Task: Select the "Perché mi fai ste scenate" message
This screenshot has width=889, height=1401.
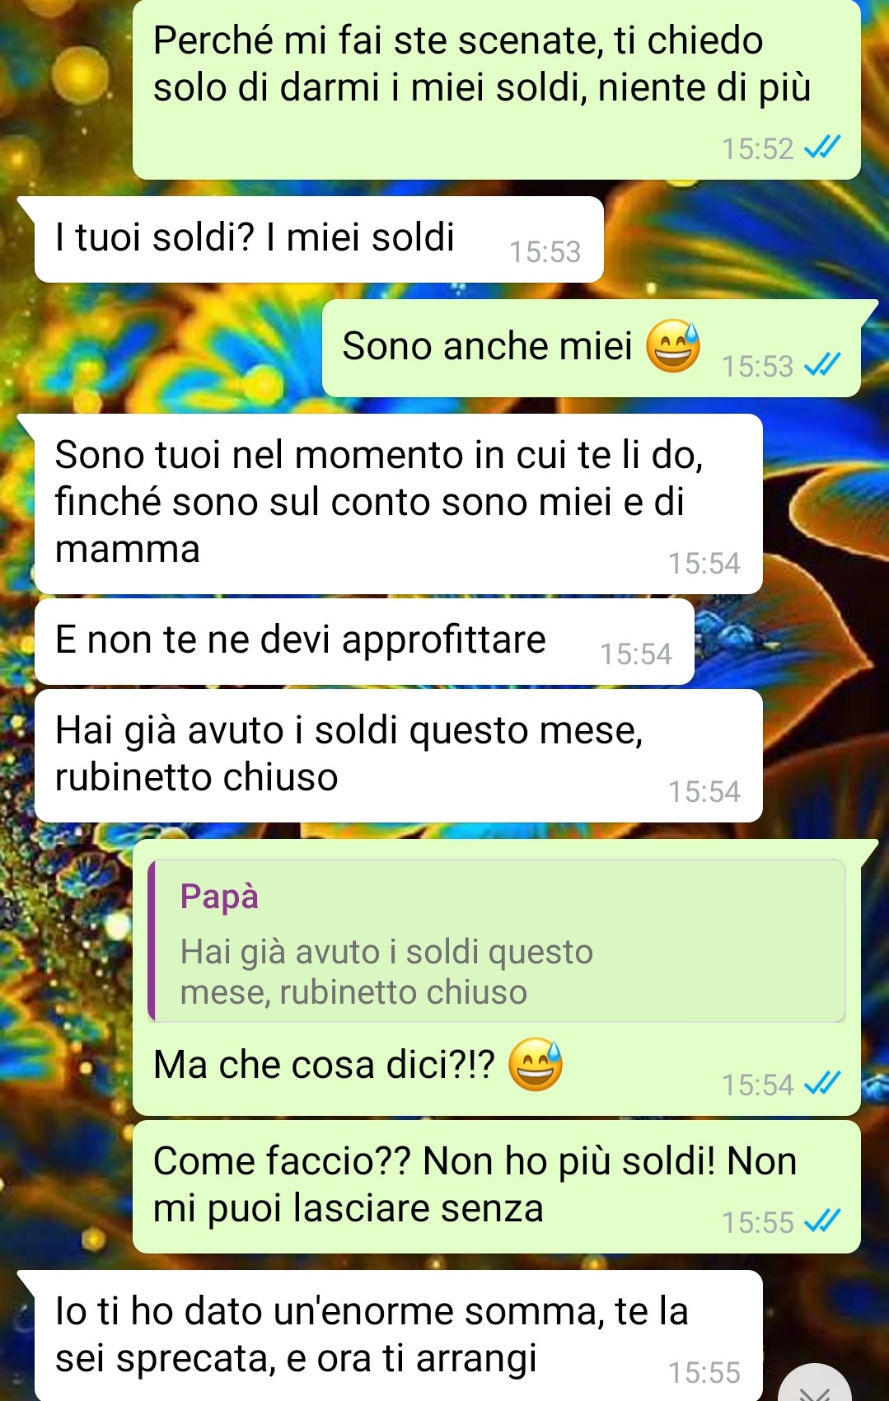Action: [x=497, y=90]
